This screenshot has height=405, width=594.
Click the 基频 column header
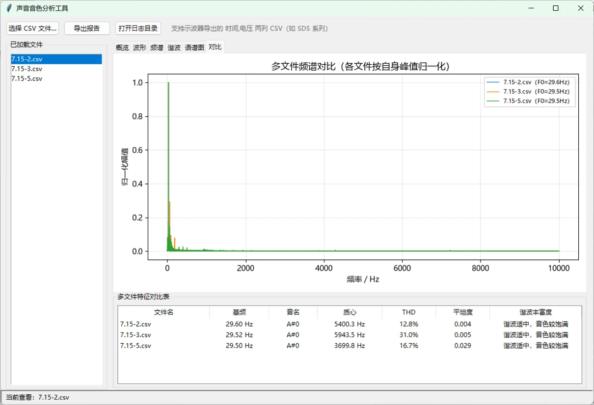239,312
